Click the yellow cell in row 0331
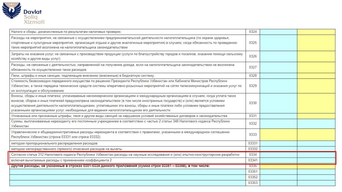This screenshot has width=342, height=192. 316,116
